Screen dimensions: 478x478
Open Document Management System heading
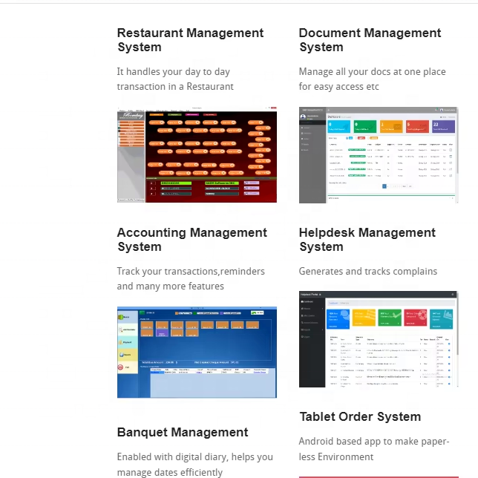370,40
